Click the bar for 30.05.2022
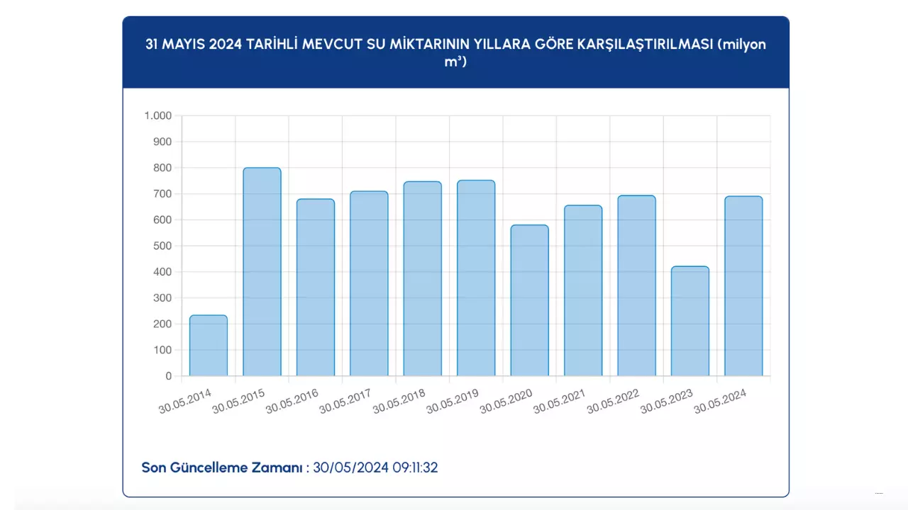Image resolution: width=908 pixels, height=510 pixels. click(x=637, y=285)
